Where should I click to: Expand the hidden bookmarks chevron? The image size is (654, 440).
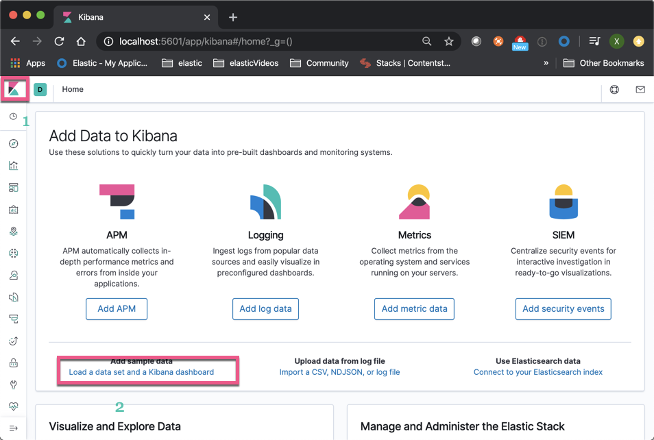(546, 63)
